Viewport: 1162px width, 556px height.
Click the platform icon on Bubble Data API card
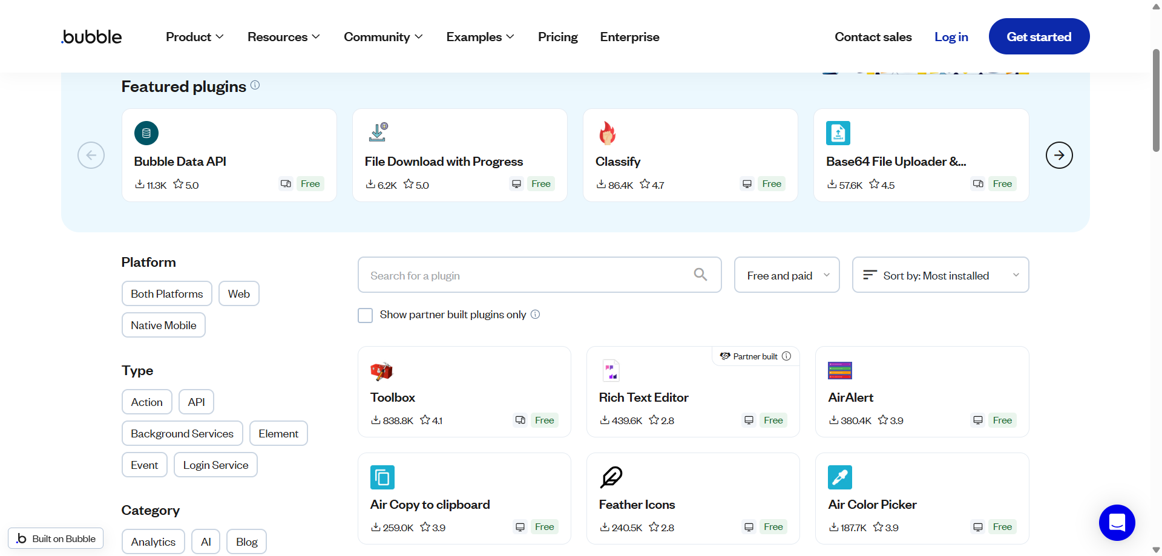[286, 184]
